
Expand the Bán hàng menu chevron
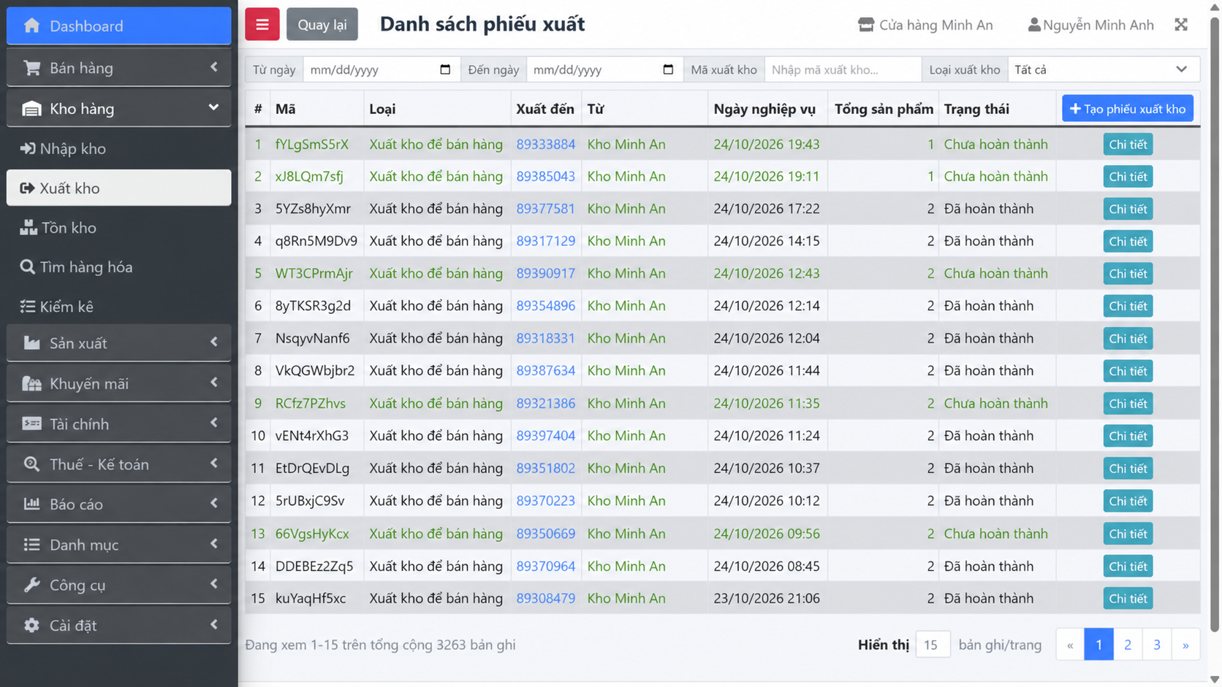pos(214,67)
